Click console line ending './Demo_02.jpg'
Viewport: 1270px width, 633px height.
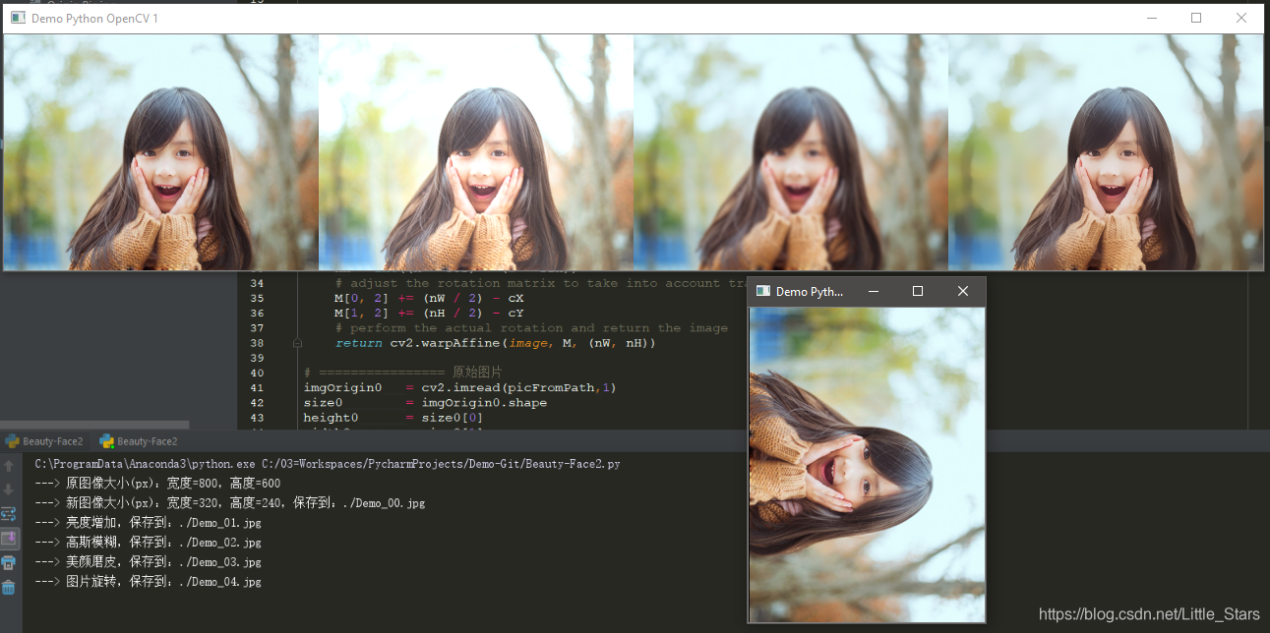(x=148, y=543)
